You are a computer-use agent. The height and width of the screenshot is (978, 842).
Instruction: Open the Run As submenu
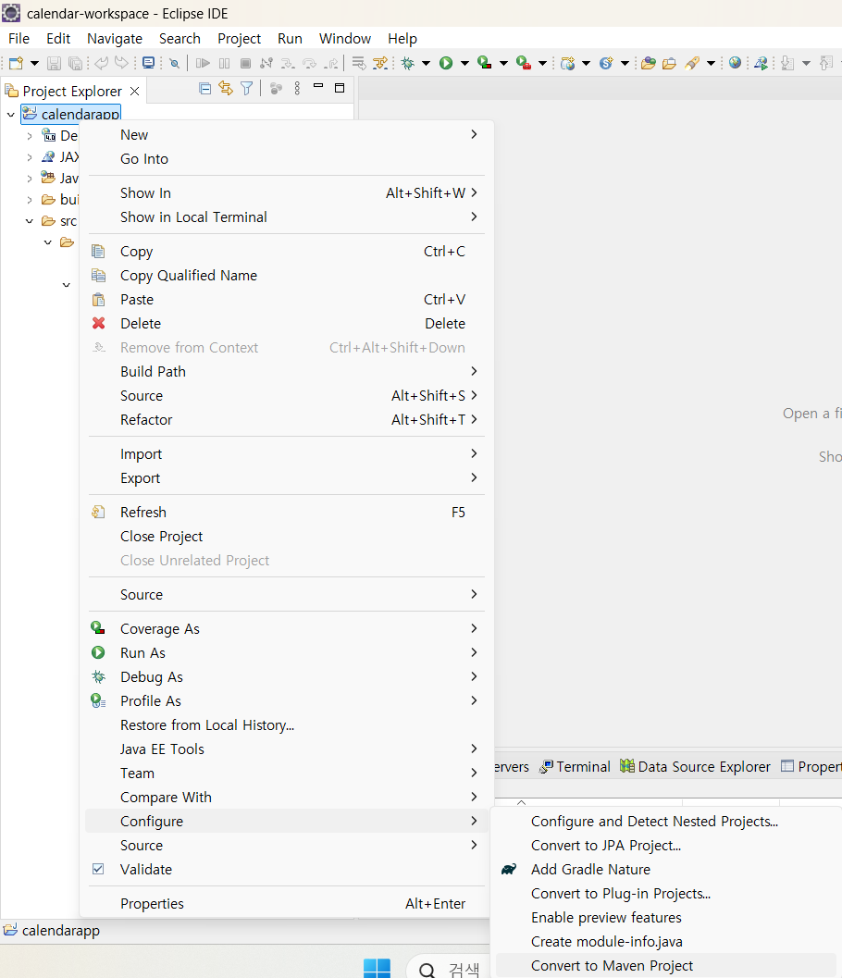click(x=286, y=653)
